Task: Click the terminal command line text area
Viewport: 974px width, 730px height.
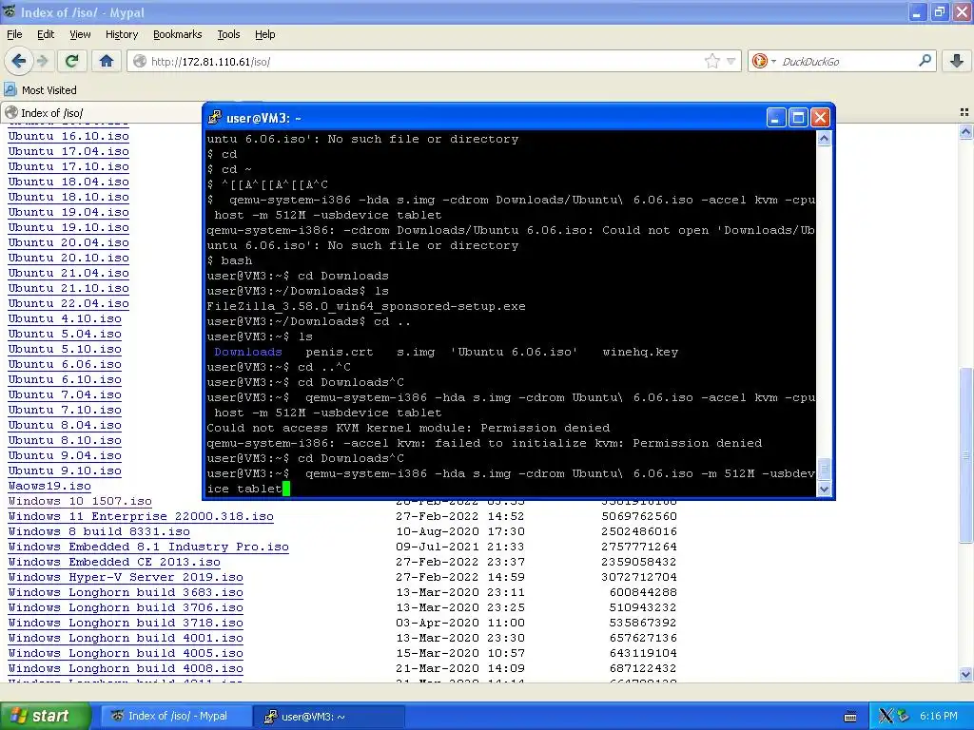Action: [x=511, y=314]
